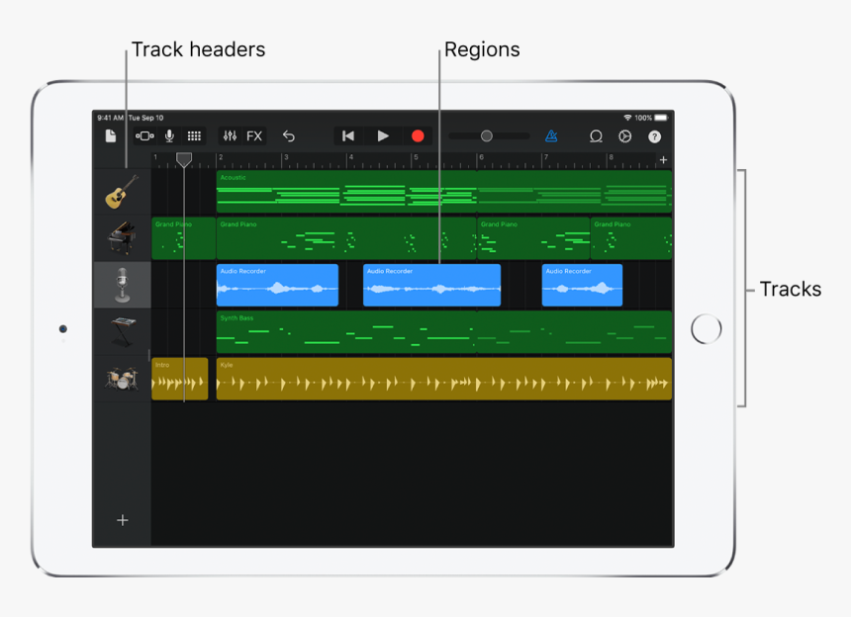851x617 pixels.
Task: Adjust the master volume slider
Action: (x=489, y=135)
